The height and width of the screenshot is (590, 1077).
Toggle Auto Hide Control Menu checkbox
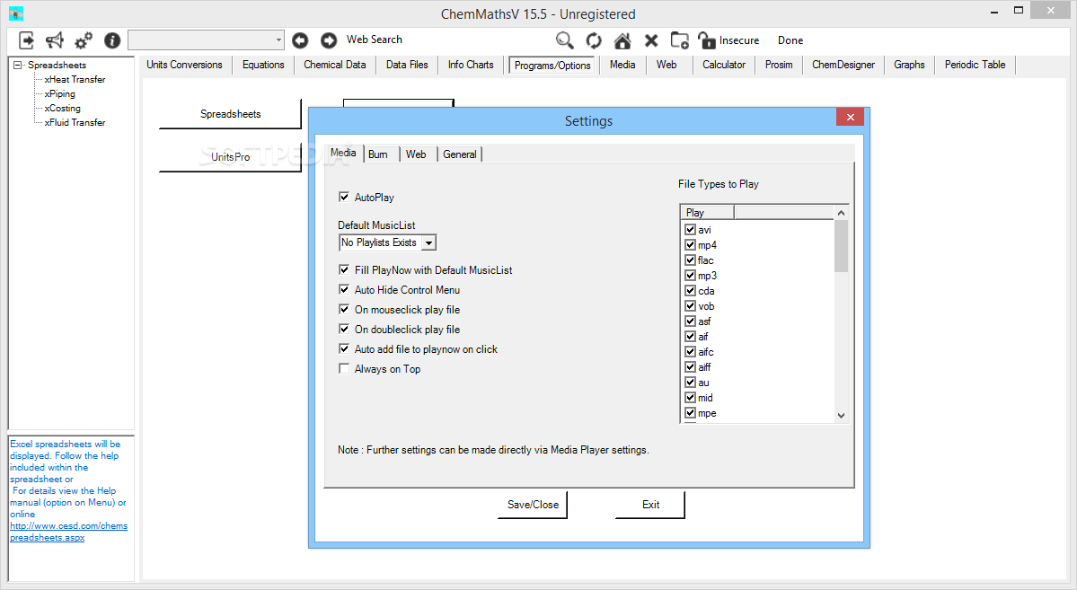pyautogui.click(x=344, y=290)
